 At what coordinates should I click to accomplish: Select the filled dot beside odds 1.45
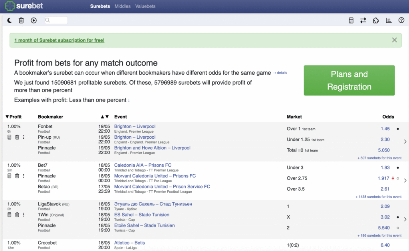[398, 129]
